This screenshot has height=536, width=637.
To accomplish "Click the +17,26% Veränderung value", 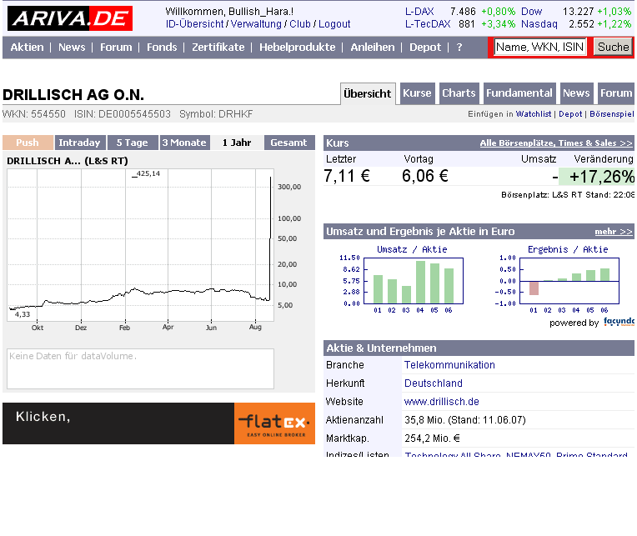I will (601, 177).
